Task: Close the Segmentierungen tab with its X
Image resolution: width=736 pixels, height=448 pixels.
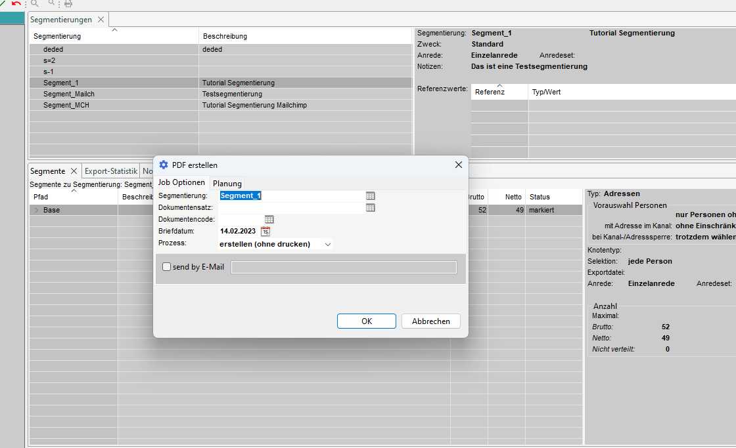Action: click(x=101, y=20)
